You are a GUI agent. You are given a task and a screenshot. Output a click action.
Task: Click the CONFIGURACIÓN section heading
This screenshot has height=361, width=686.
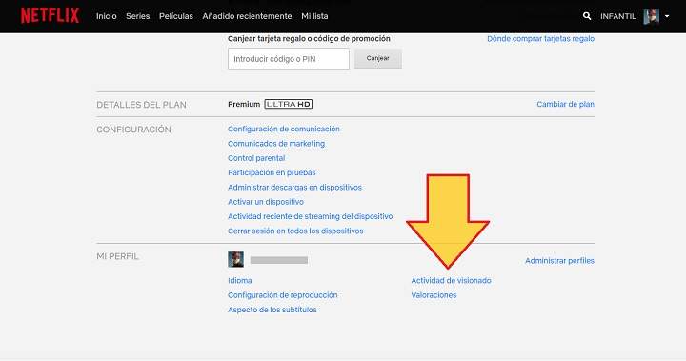tap(133, 130)
